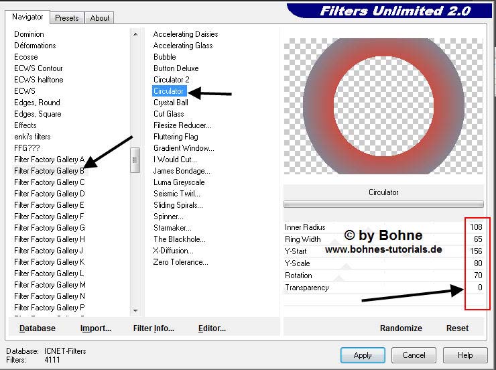496x370 pixels.
Task: Switch to the Presets tab
Action: [x=66, y=18]
